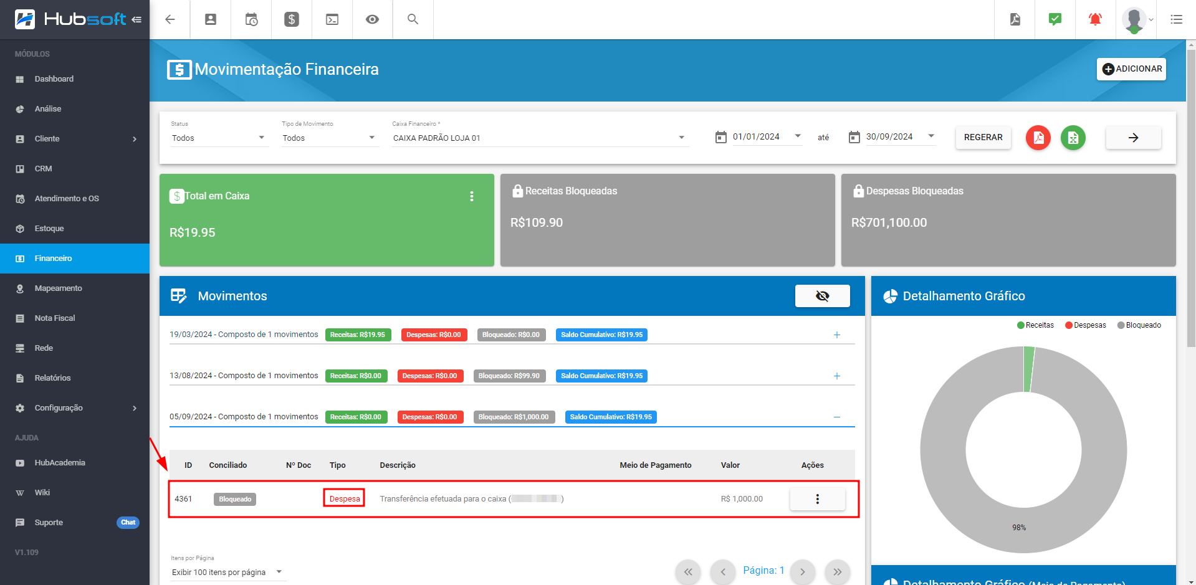The image size is (1196, 585).
Task: Open the search magnifier icon
Action: [413, 19]
